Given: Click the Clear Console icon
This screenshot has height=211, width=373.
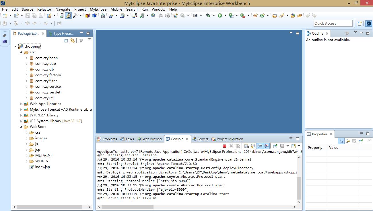Looking at the screenshot, I should [246, 146].
